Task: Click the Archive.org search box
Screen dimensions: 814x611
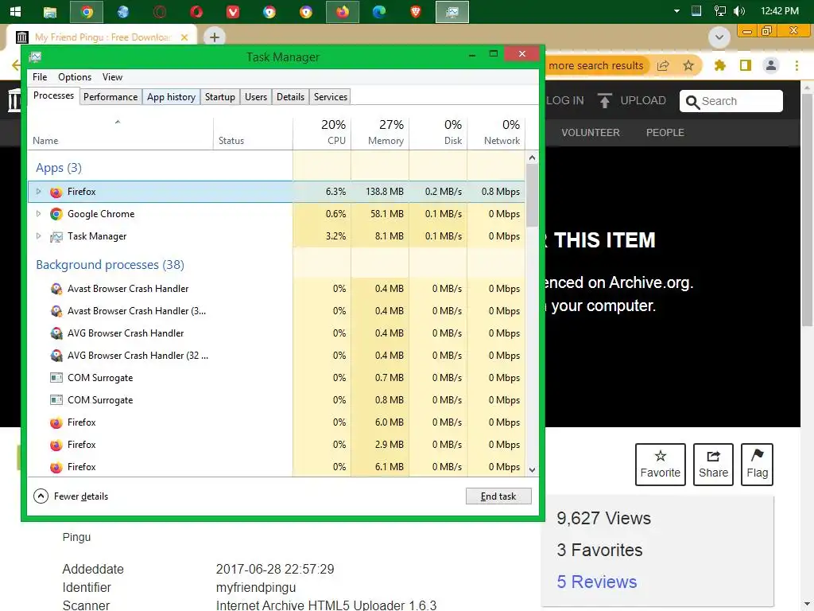Action: coord(731,101)
